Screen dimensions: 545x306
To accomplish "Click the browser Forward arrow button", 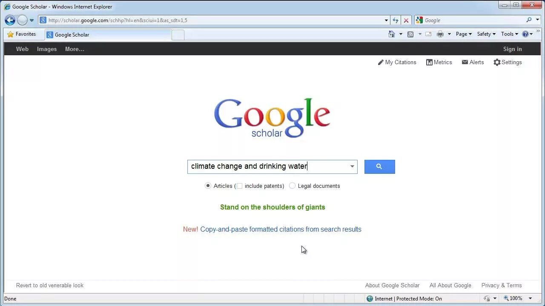I will coord(22,20).
